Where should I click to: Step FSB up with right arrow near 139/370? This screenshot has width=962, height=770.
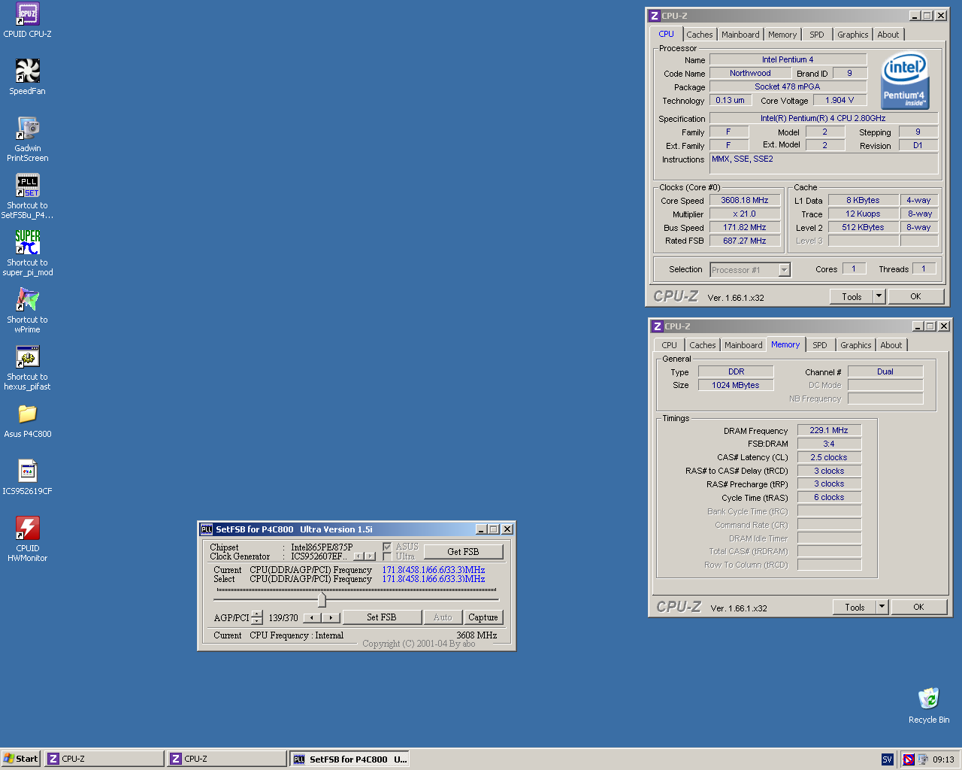(331, 617)
